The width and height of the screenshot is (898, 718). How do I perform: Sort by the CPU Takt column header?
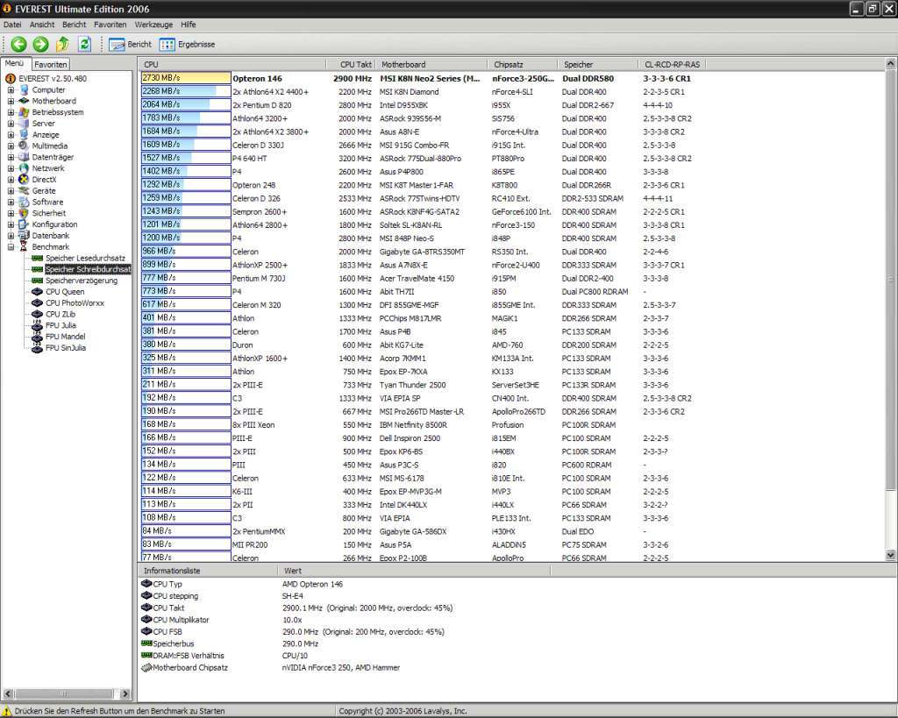click(x=351, y=64)
